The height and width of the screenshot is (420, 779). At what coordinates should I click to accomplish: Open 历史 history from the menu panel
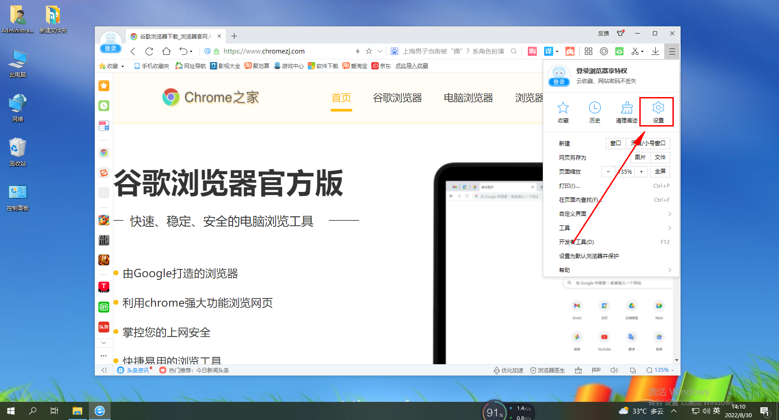[x=594, y=112]
